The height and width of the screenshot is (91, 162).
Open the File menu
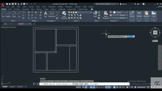8,7
